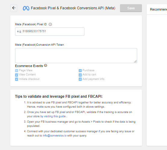This screenshot has height=150, width=167.
Task: Uncheck the View Content checkbox
Action: 17,75
